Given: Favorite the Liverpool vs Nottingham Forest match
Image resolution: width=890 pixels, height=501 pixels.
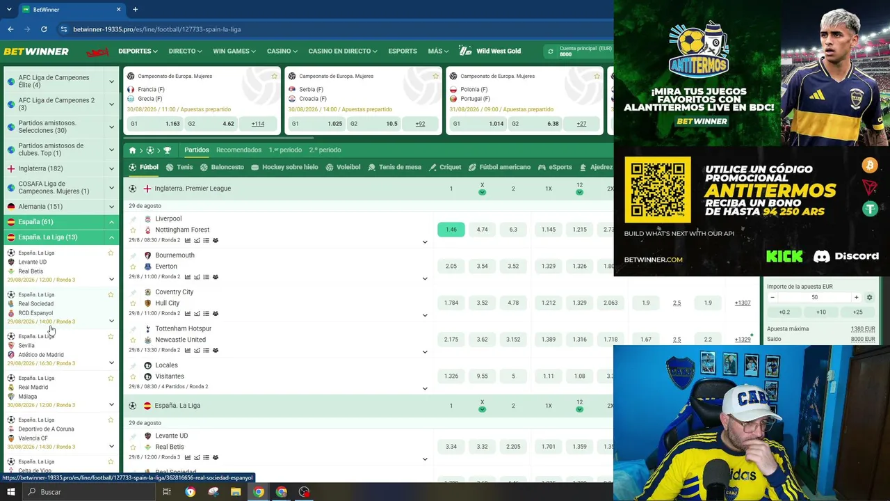Looking at the screenshot, I should 133,230.
